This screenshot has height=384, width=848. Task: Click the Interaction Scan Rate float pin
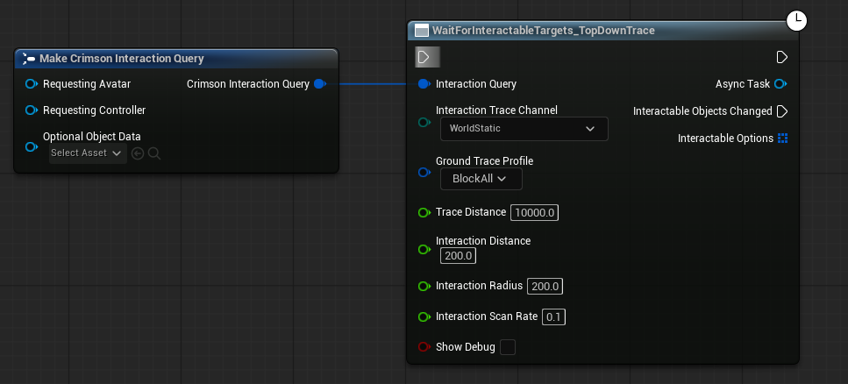coord(424,317)
